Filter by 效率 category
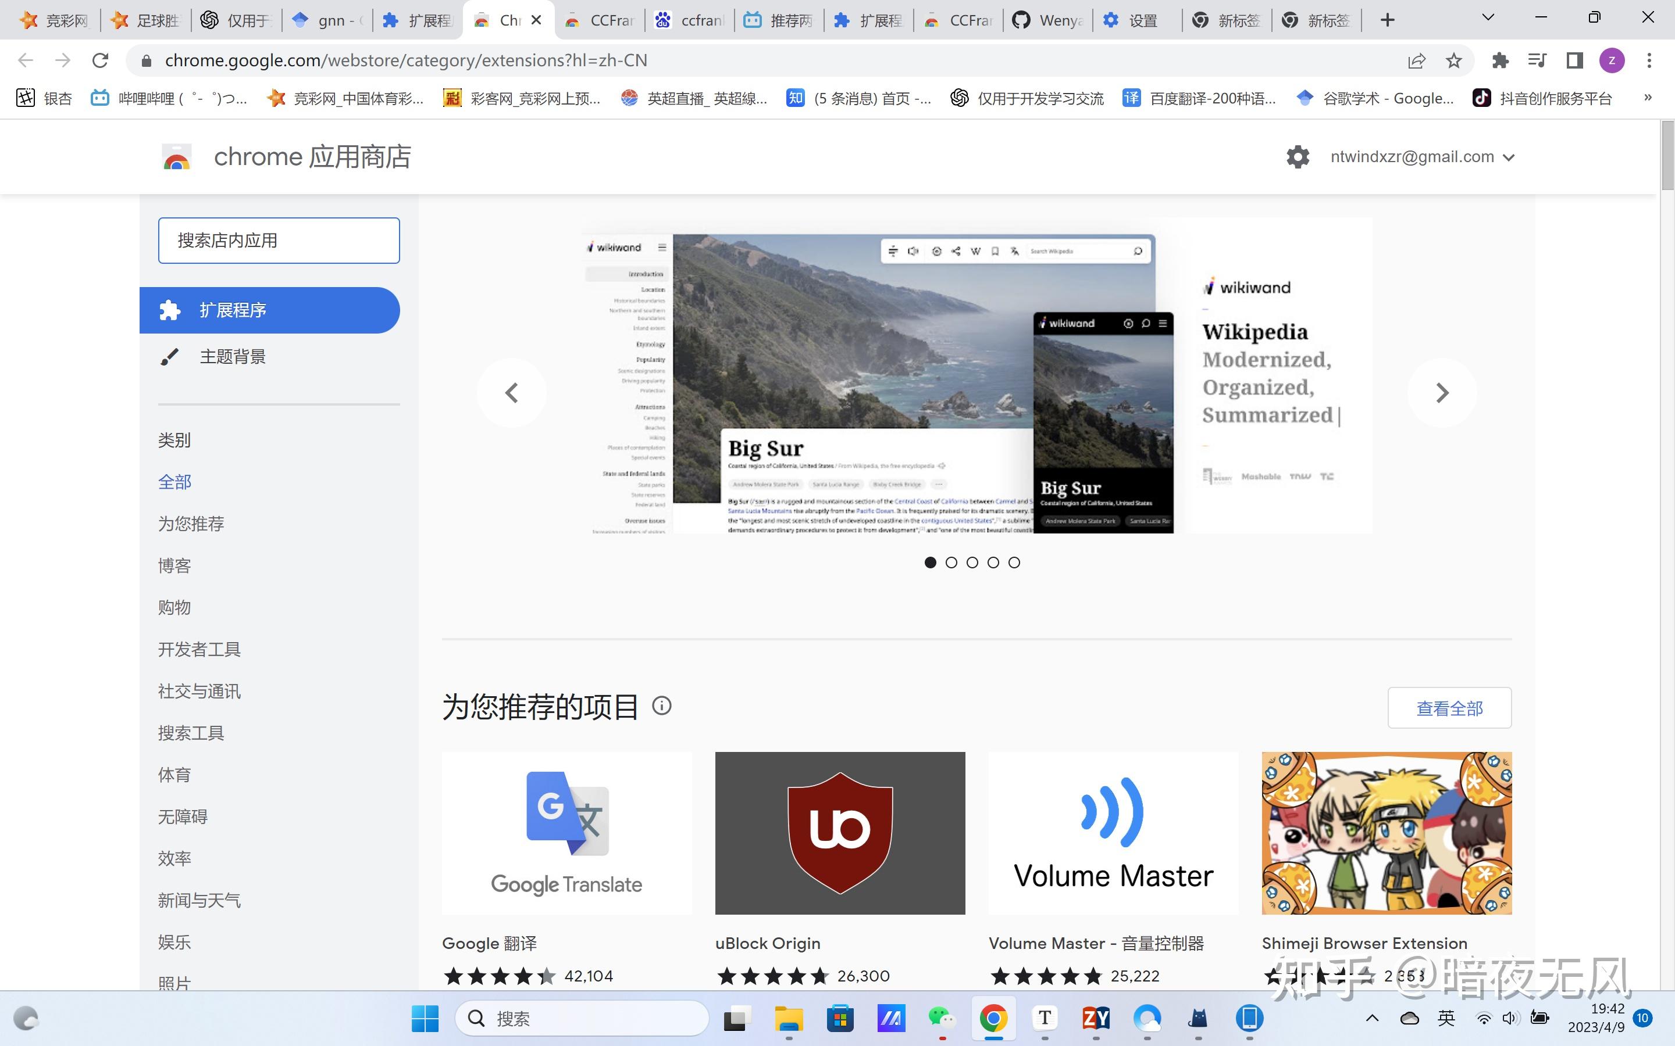1675x1046 pixels. pos(174,858)
